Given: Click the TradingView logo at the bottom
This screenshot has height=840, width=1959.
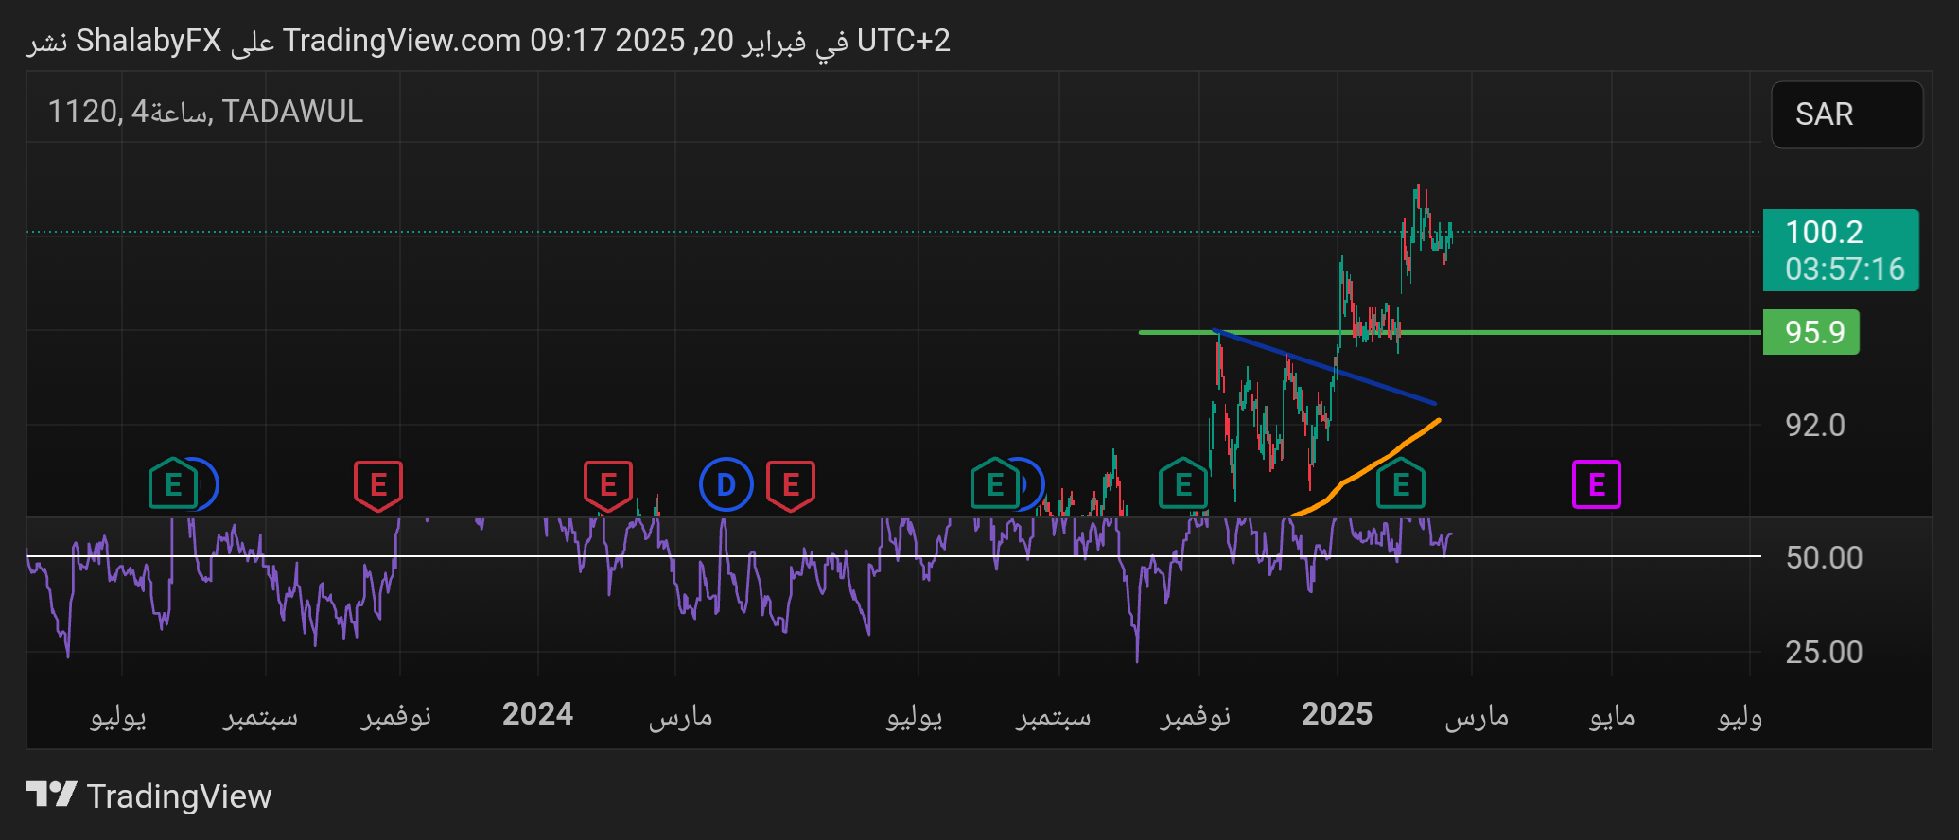Looking at the screenshot, I should point(149,796).
